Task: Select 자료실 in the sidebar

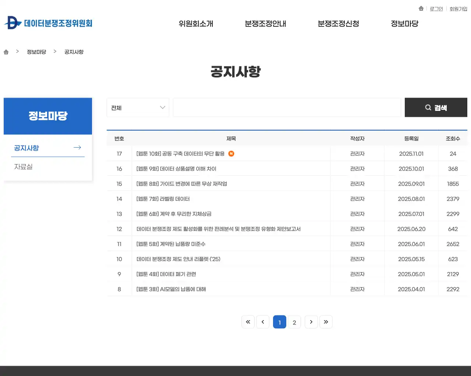Action: [23, 166]
